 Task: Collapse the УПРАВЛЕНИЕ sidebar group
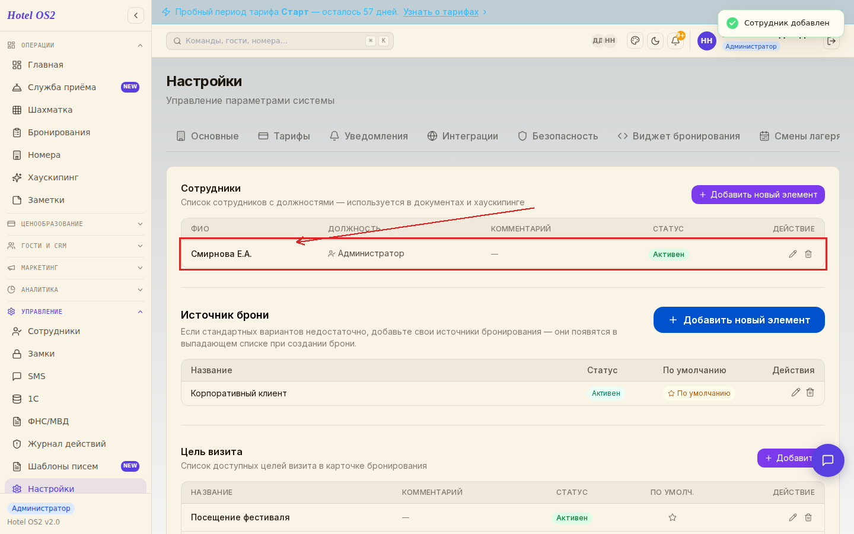pyautogui.click(x=75, y=311)
